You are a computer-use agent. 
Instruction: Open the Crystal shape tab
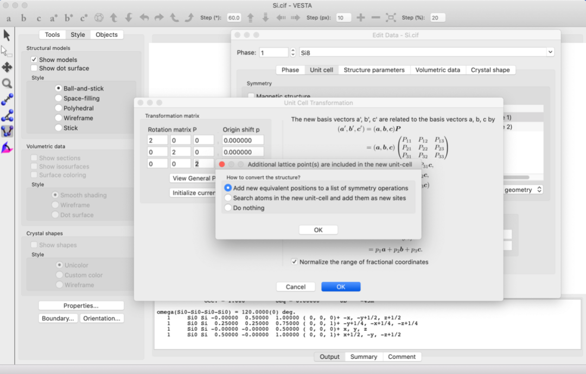[491, 70]
